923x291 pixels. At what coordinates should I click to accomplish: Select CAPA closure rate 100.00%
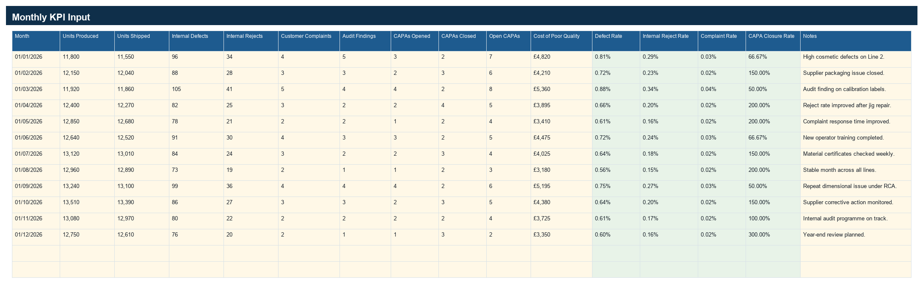773,221
